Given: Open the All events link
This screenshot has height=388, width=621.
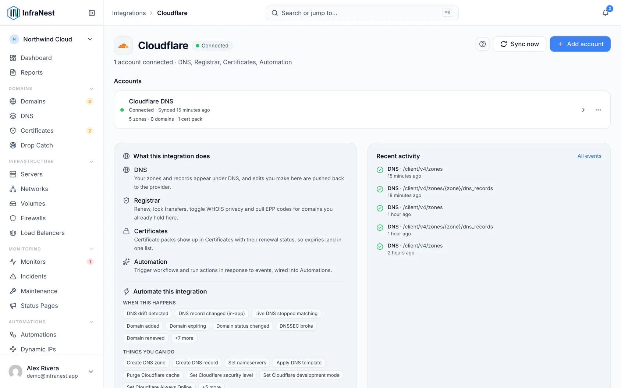Looking at the screenshot, I should [x=589, y=156].
